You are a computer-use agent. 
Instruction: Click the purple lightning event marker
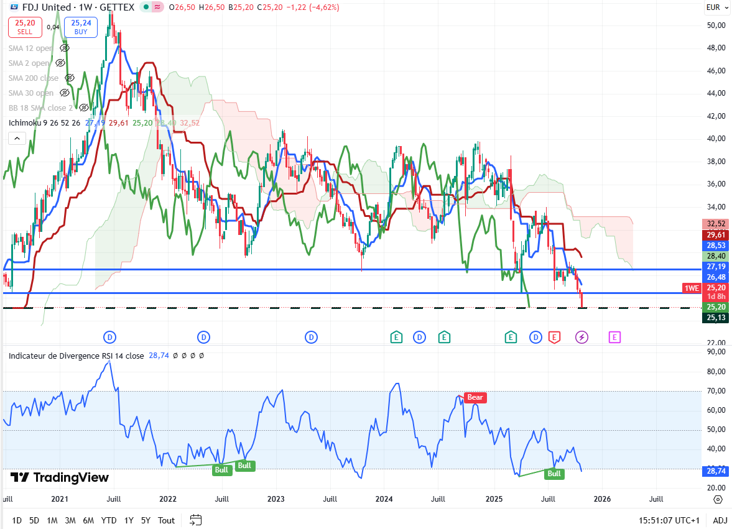pos(582,337)
